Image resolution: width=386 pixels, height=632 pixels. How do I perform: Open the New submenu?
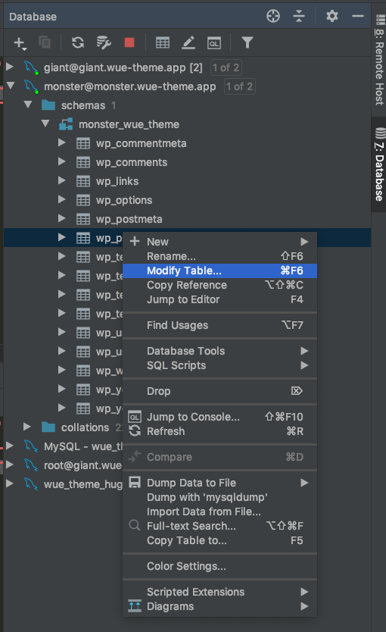219,242
